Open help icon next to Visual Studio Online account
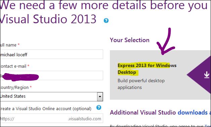 click(99, 107)
